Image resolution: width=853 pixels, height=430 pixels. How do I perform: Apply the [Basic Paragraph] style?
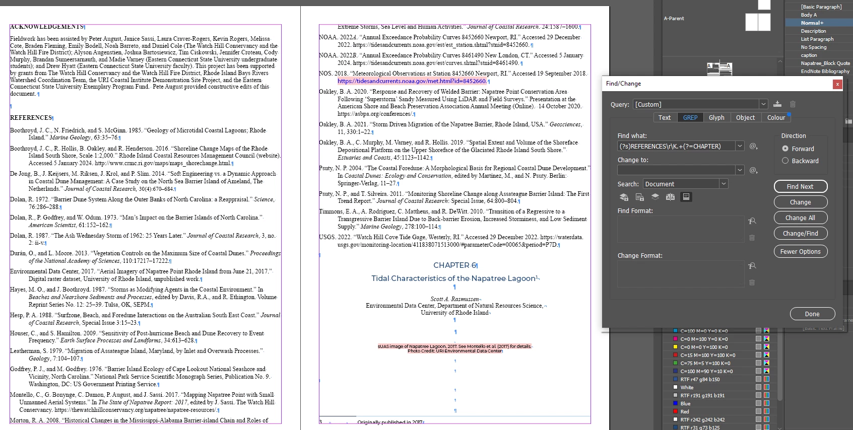821,7
